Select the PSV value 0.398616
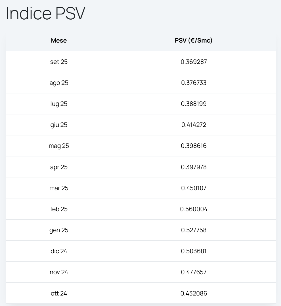The width and height of the screenshot is (281, 306). [x=194, y=146]
